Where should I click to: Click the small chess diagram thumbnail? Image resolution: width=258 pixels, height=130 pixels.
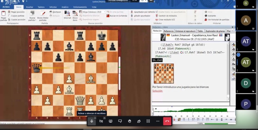click(x=164, y=73)
